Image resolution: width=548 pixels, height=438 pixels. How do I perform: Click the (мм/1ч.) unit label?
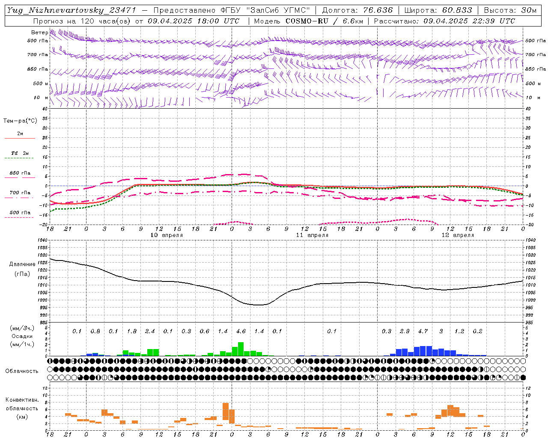coord(22,344)
